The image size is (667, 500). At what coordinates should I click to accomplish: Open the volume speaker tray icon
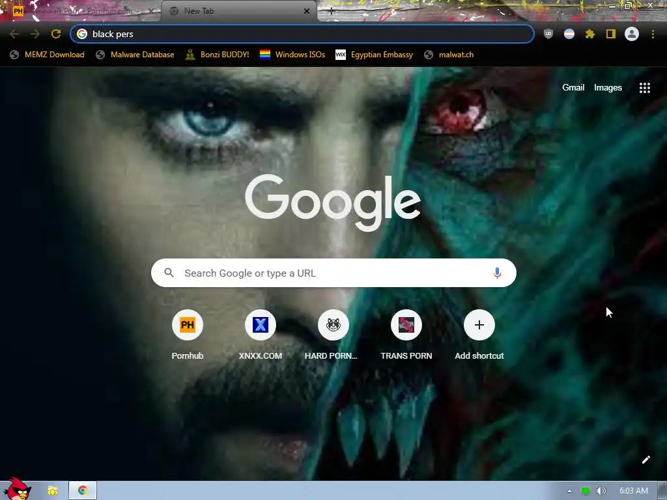[x=601, y=491]
